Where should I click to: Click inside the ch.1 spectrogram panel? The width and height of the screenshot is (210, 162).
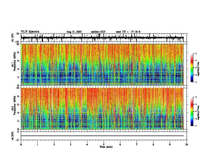pyautogui.click(x=102, y=65)
